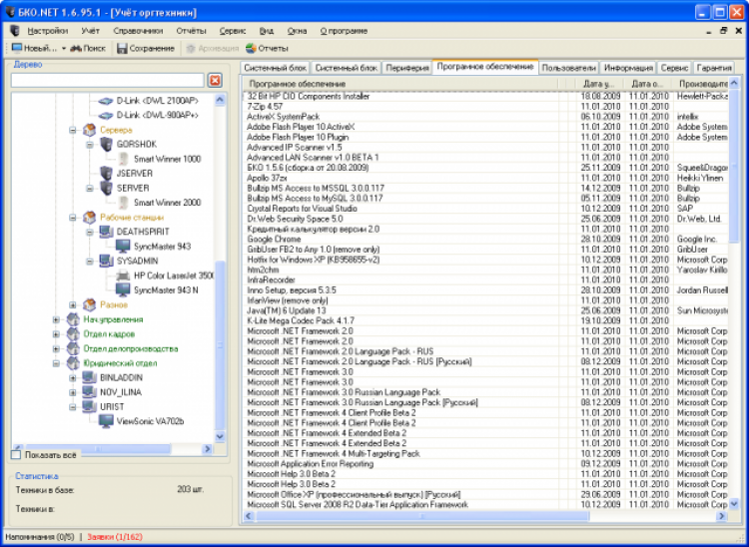Click the tree search input field
749x547 pixels.
coord(108,80)
